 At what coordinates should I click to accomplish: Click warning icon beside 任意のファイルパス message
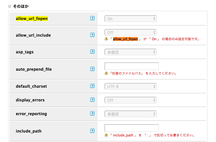106,73
